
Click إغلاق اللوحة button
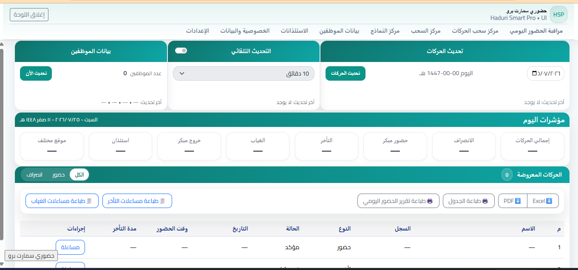pos(29,14)
